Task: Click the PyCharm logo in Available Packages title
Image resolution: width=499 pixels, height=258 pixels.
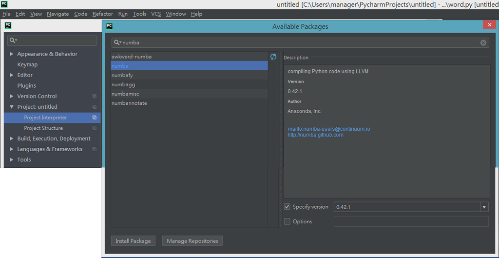Action: [110, 26]
